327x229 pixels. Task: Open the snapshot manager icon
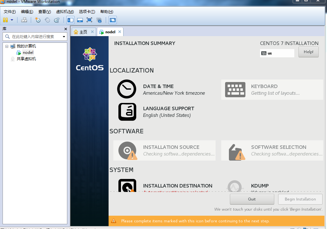coord(57,20)
